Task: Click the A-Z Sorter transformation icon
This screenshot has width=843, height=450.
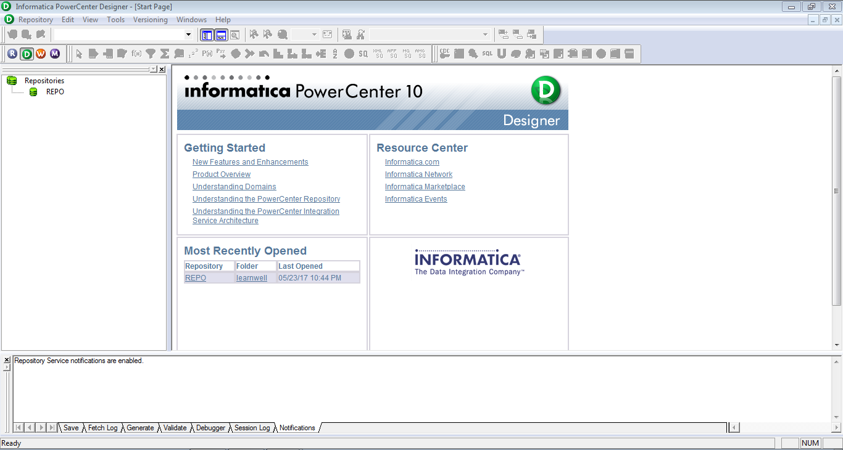Action: pyautogui.click(x=335, y=54)
